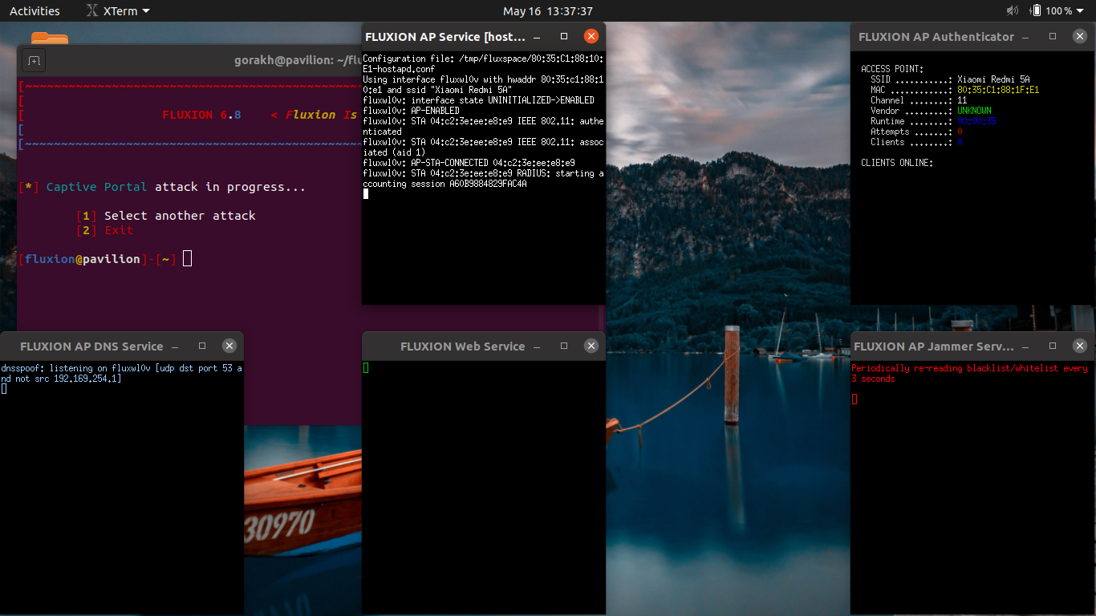Open the XTerm application menu

117,11
